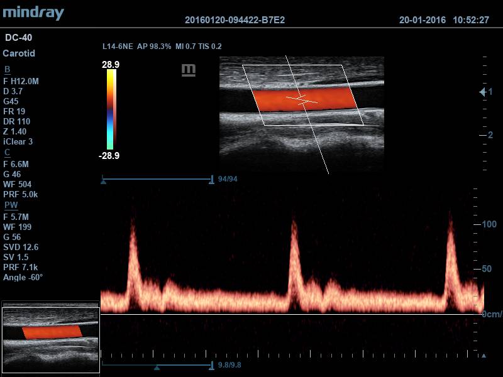The image size is (503, 377).
Task: Select the C color mode parameter heading
Action: [7, 152]
